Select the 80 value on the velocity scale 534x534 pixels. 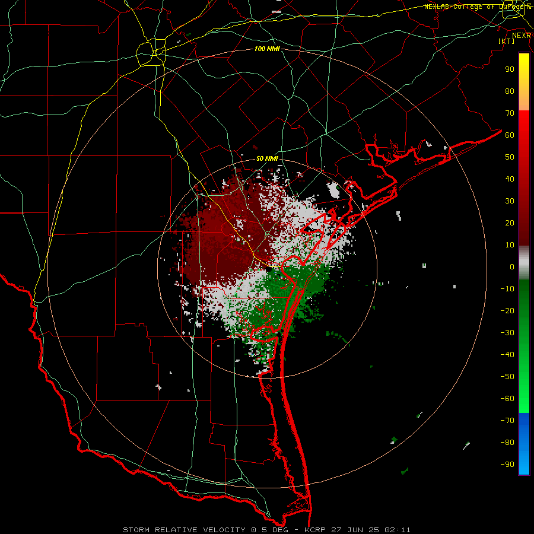510,91
